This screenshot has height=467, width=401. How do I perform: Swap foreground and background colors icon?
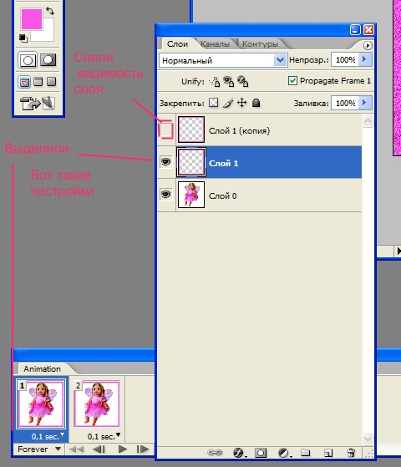click(x=50, y=11)
